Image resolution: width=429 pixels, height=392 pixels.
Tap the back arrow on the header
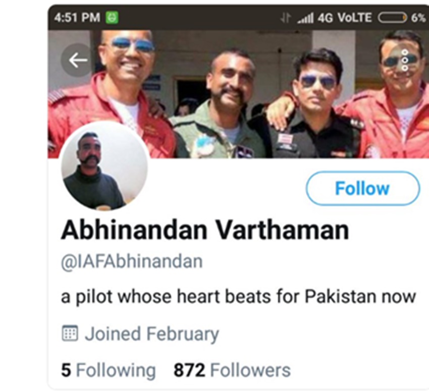78,61
